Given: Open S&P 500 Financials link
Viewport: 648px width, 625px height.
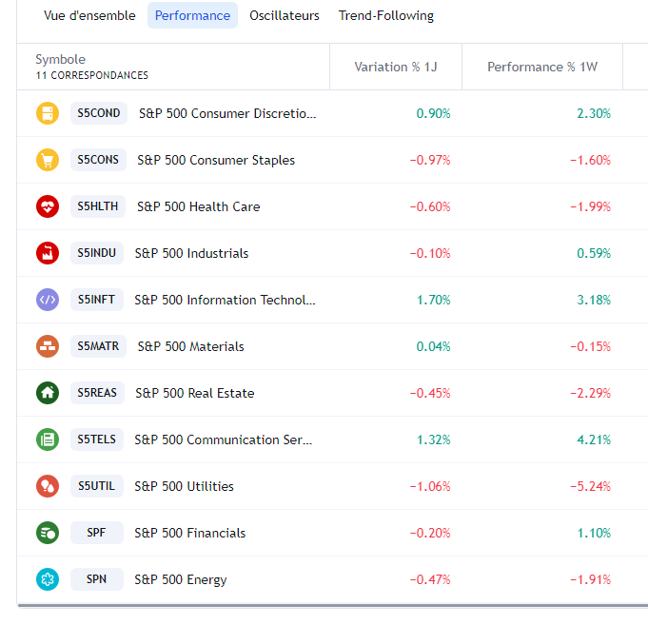Looking at the screenshot, I should click(190, 533).
